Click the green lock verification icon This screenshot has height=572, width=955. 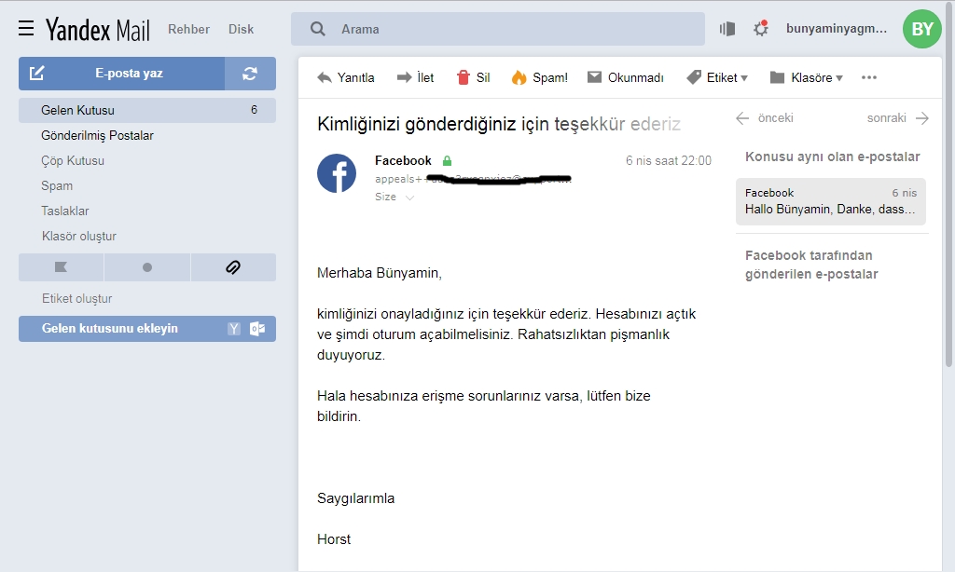pos(447,160)
